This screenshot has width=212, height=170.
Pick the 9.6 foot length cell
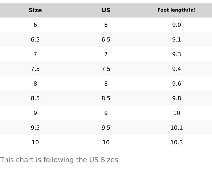pyautogui.click(x=176, y=84)
